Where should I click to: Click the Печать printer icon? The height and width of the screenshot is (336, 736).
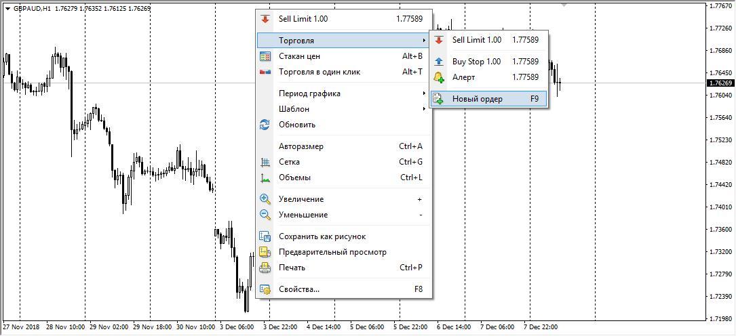coord(265,268)
